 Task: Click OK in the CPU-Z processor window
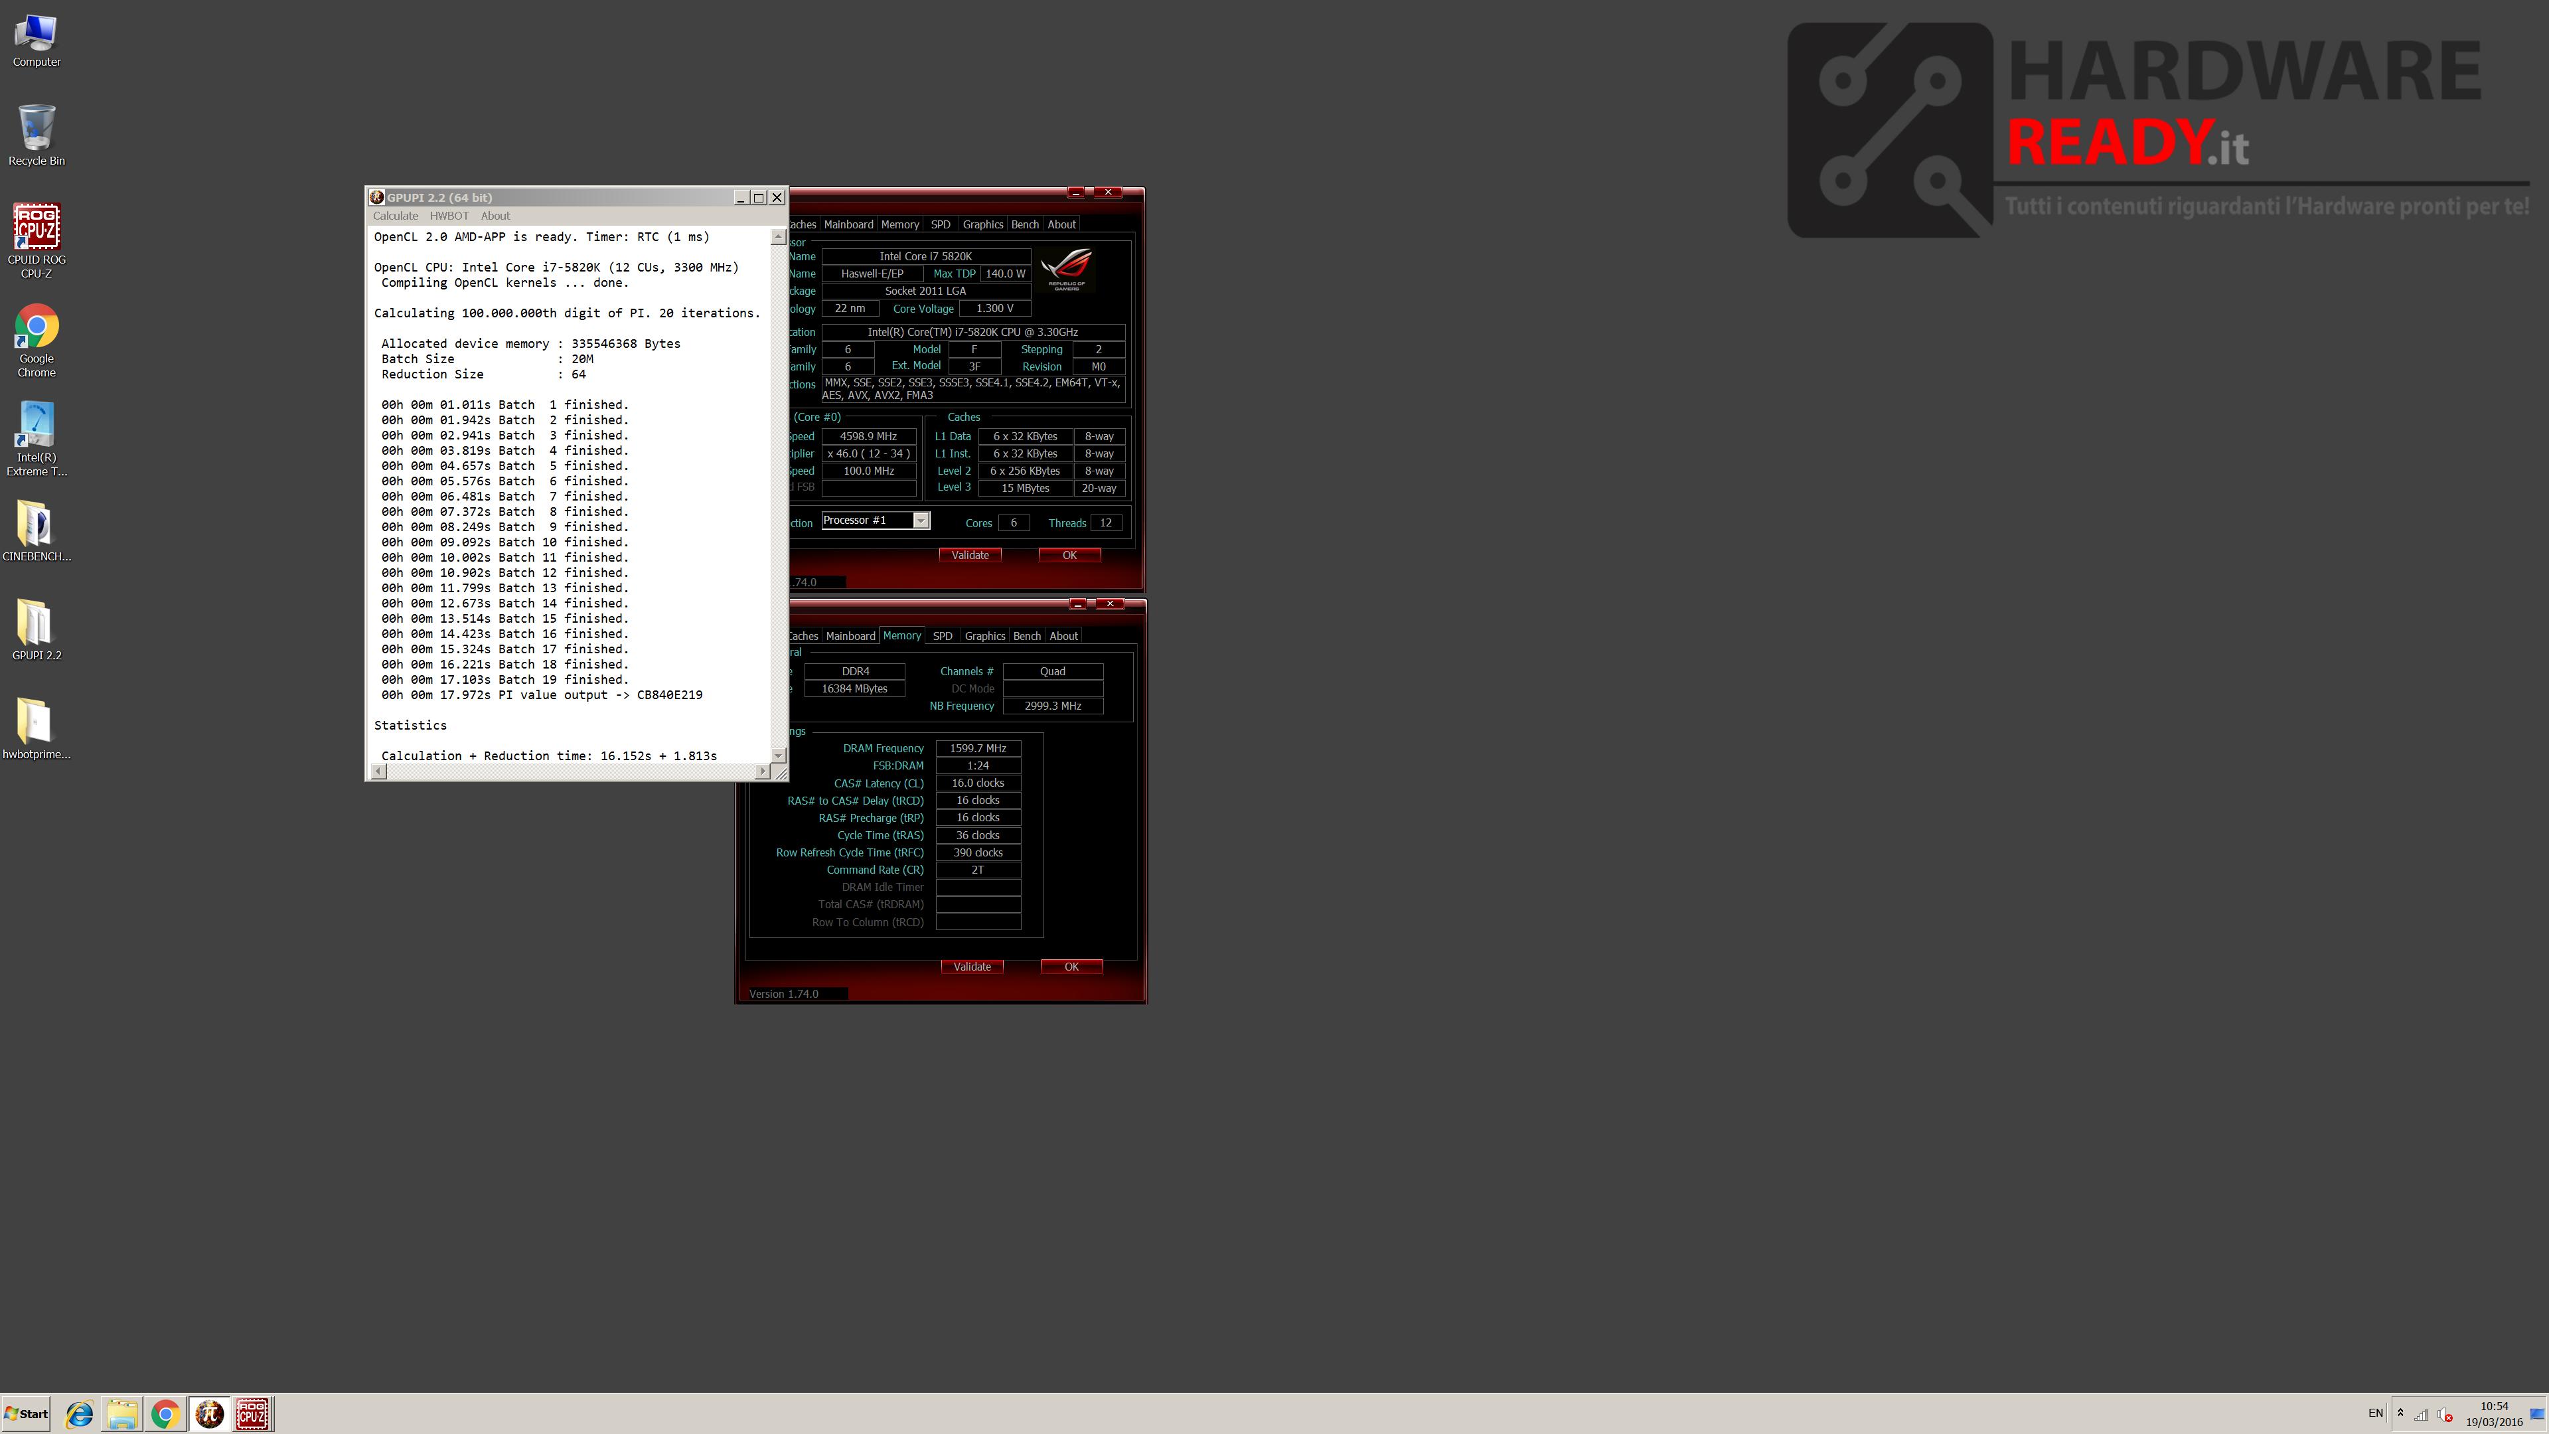click(x=1069, y=555)
